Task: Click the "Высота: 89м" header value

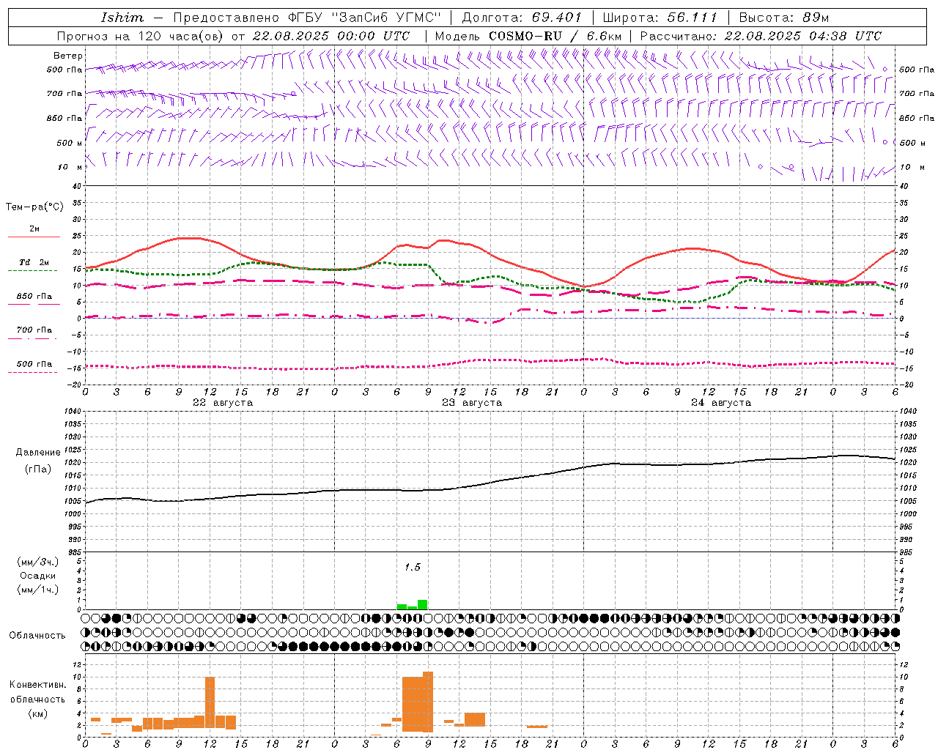Action: (x=784, y=18)
